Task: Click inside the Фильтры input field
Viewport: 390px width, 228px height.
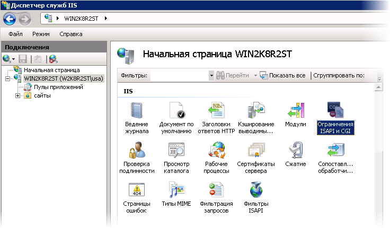Action: click(179, 75)
